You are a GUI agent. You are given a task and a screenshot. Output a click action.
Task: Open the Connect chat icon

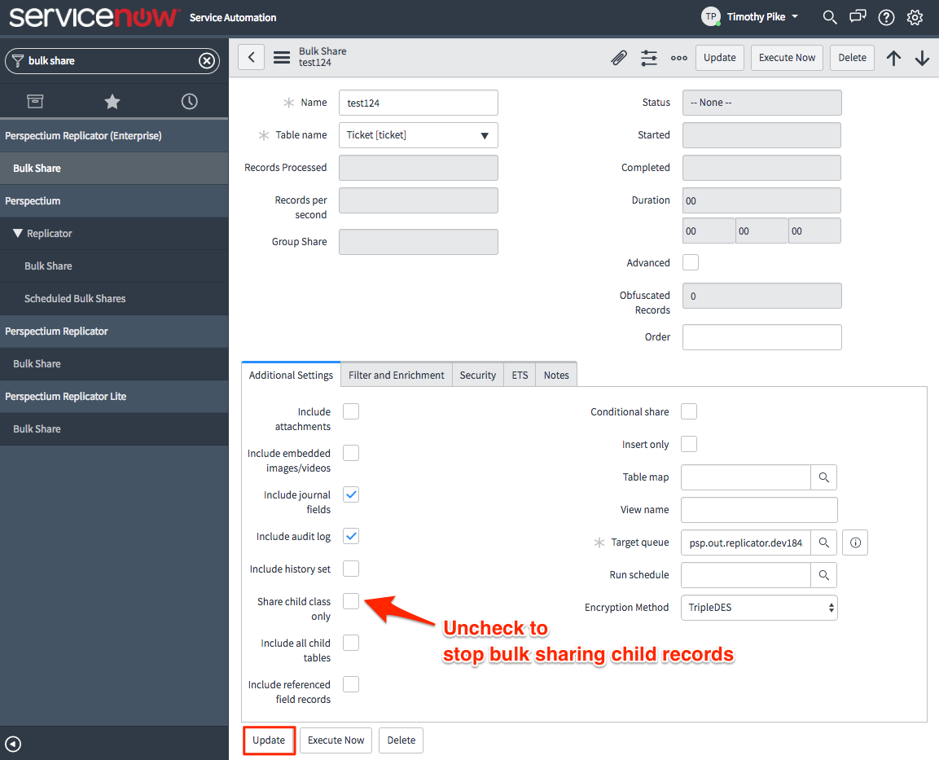pos(858,17)
